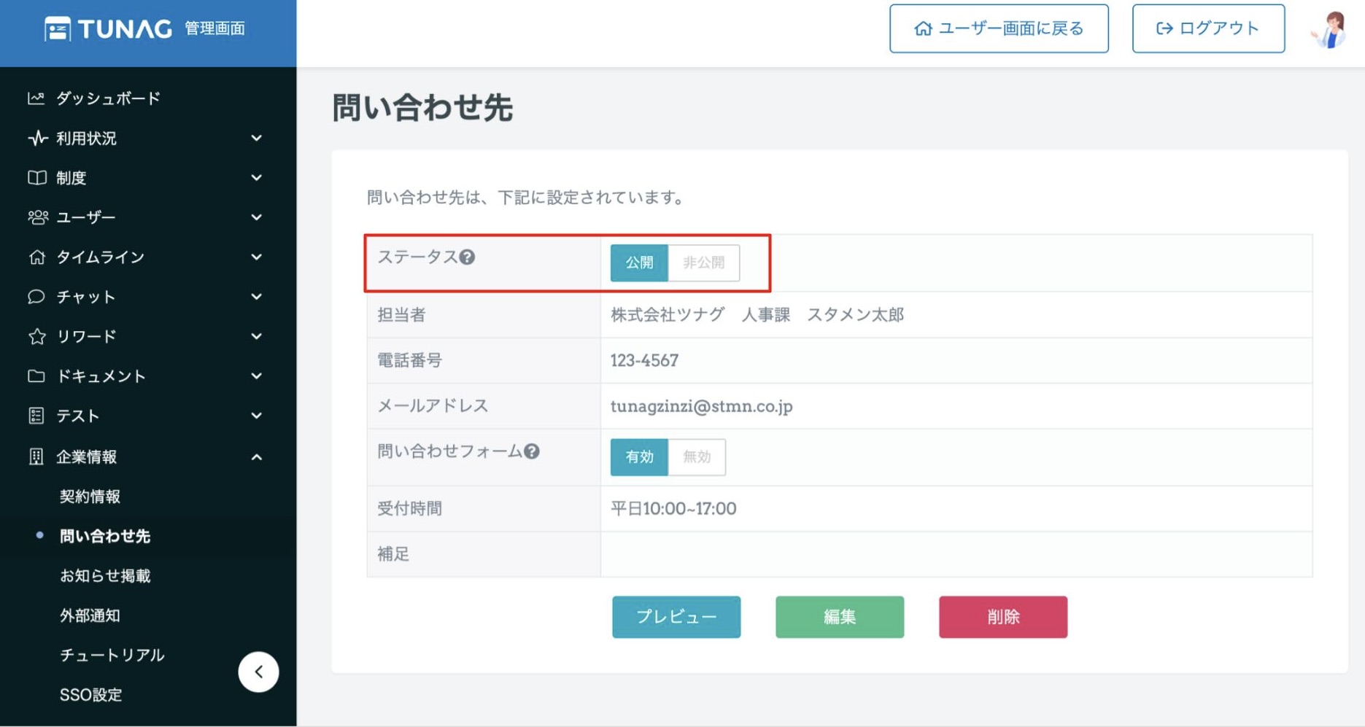Click the Dashboard chart icon
This screenshot has height=727, width=1365.
[36, 98]
